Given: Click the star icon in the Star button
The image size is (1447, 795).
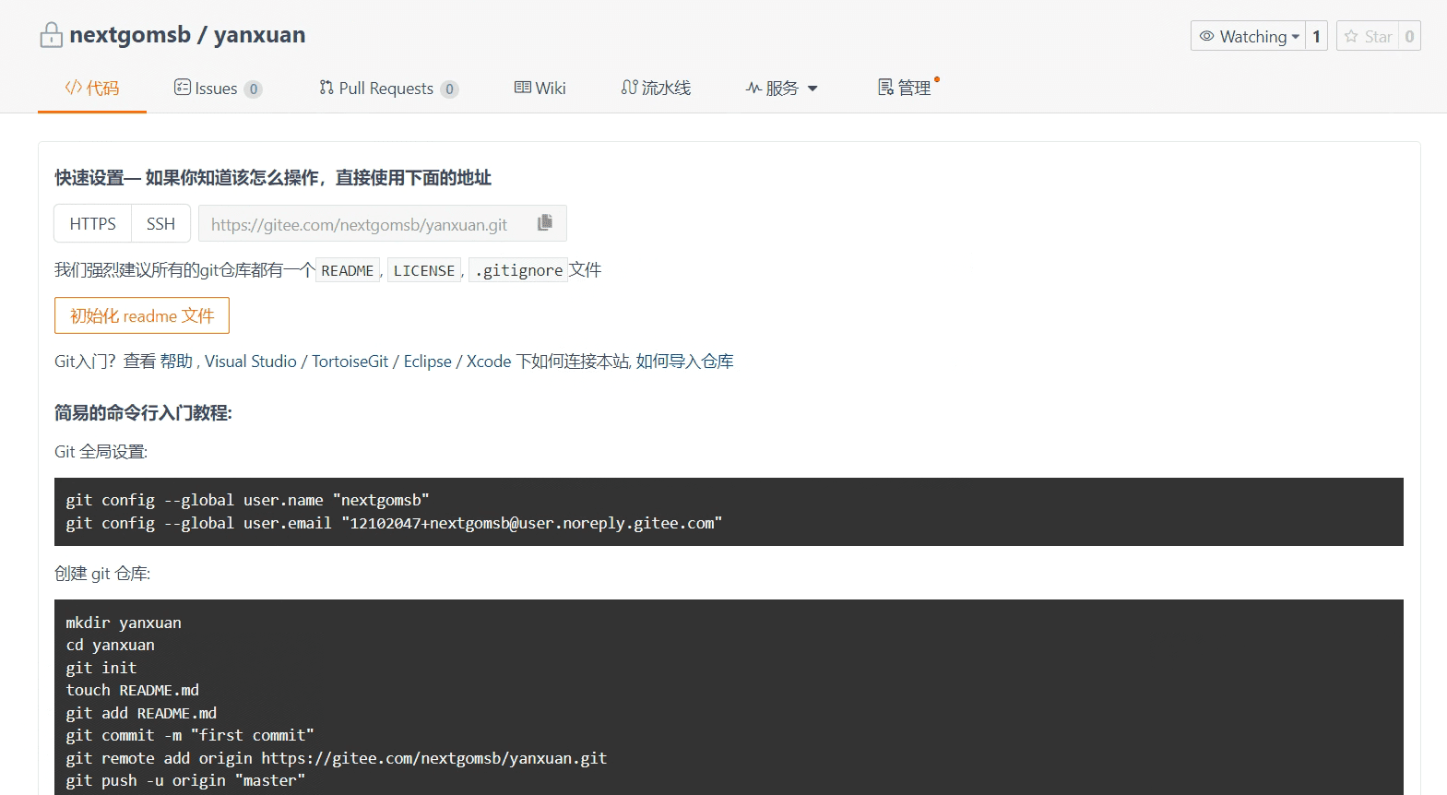Looking at the screenshot, I should click(1351, 36).
